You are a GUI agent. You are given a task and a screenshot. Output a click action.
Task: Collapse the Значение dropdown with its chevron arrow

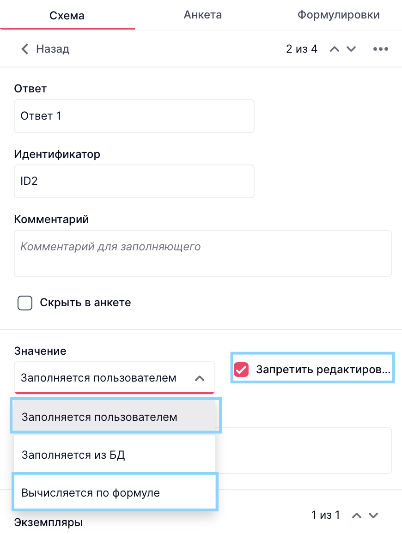200,378
